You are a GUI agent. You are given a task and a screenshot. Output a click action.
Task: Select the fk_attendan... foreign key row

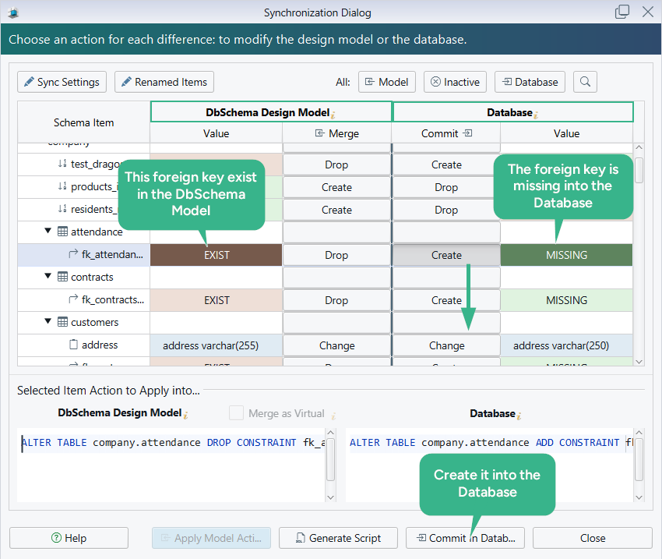pos(84,255)
